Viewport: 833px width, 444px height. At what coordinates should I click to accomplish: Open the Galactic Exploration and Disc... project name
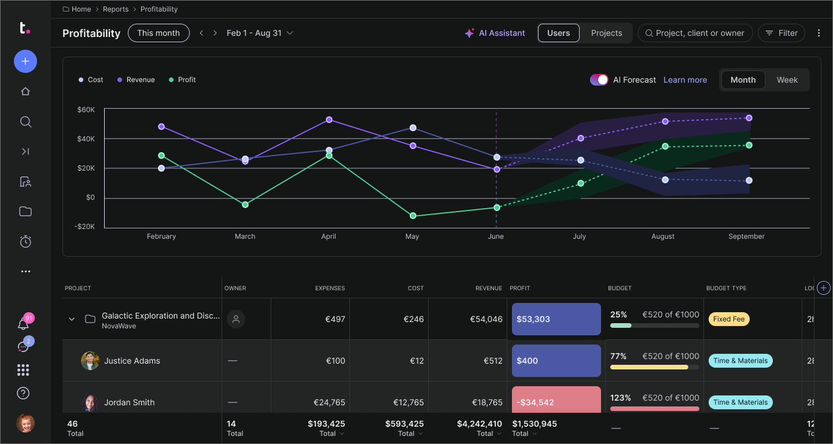point(161,315)
